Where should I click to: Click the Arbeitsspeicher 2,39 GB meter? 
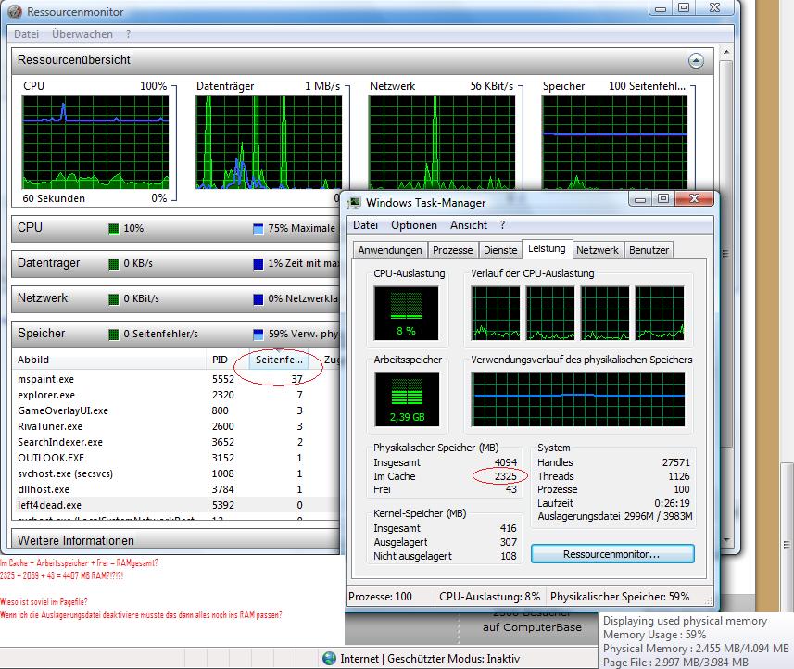(407, 399)
